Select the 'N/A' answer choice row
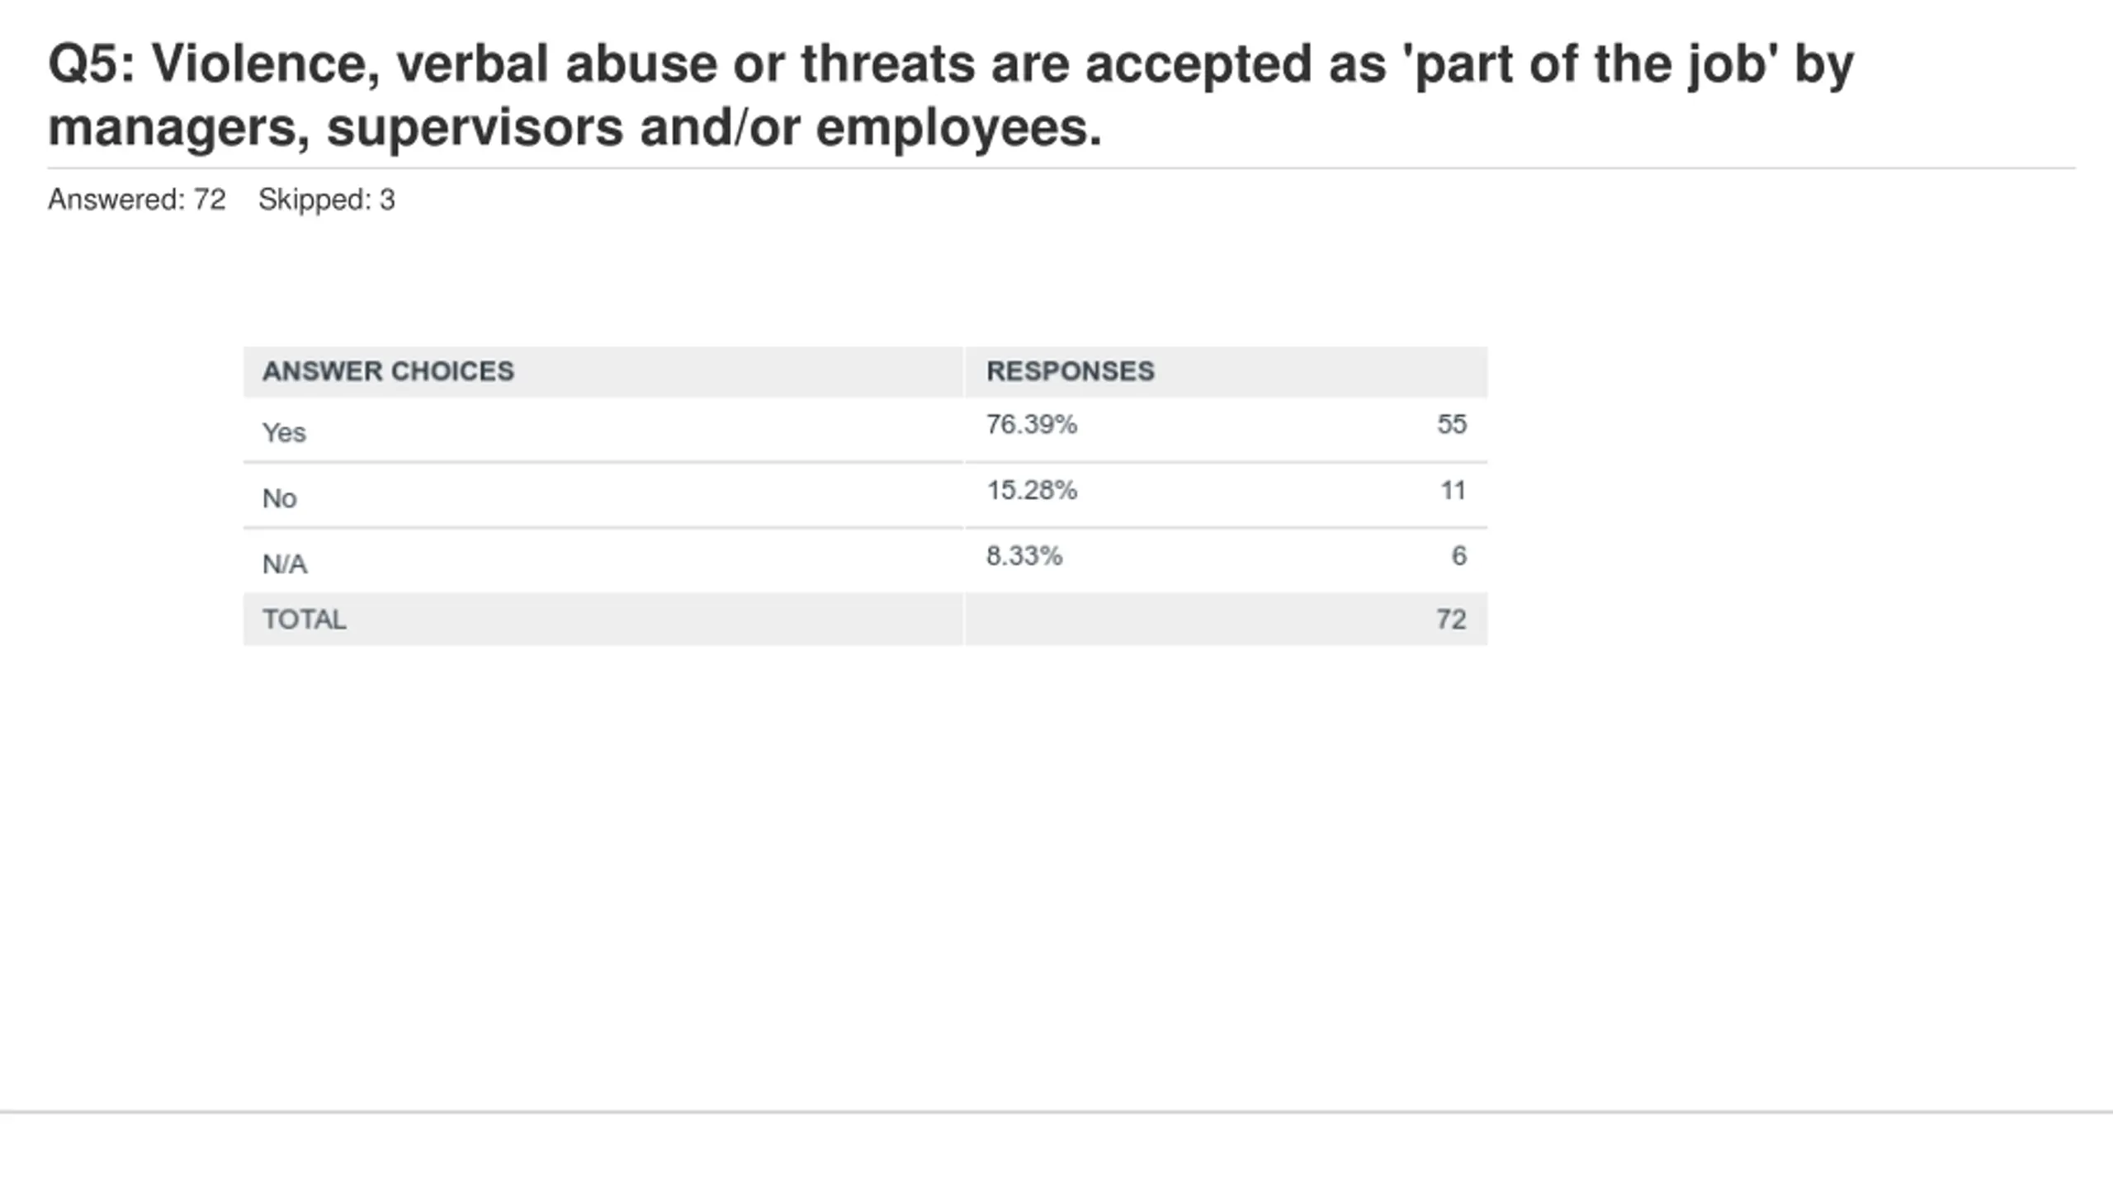Viewport: 2113px width, 1188px height. coord(865,561)
